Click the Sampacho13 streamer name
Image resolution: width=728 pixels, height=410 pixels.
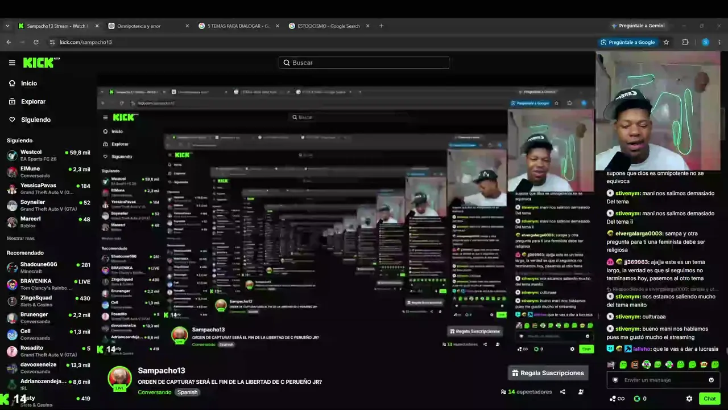(162, 371)
